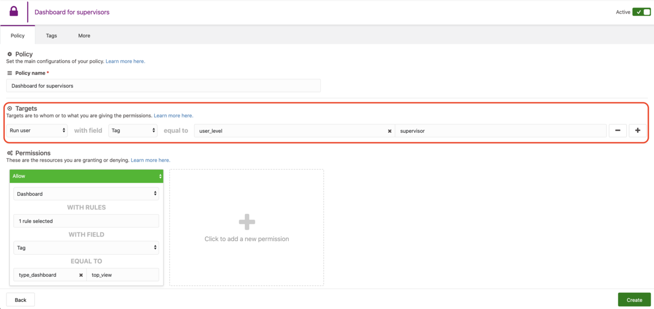654x309 pixels.
Task: Click the purple lock icon in header
Action: click(14, 11)
